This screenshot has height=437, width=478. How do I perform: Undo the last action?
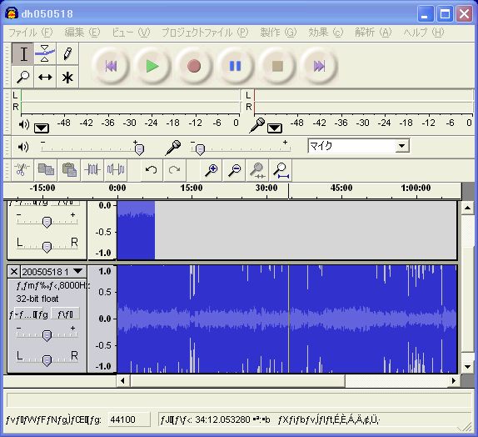coord(152,169)
